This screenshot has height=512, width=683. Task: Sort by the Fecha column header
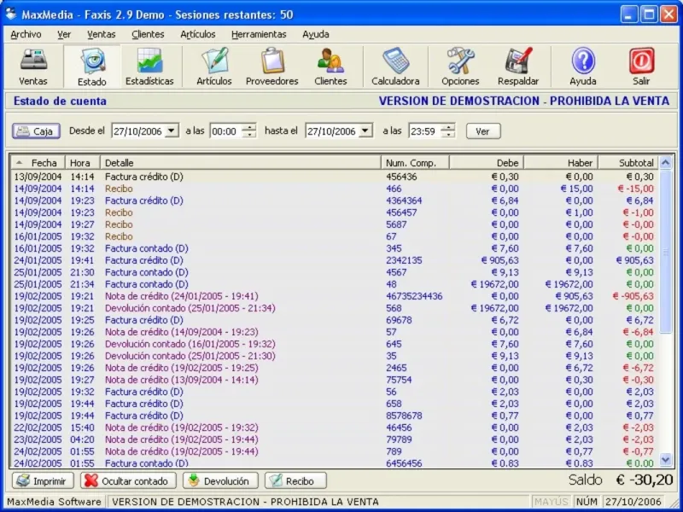(x=38, y=163)
